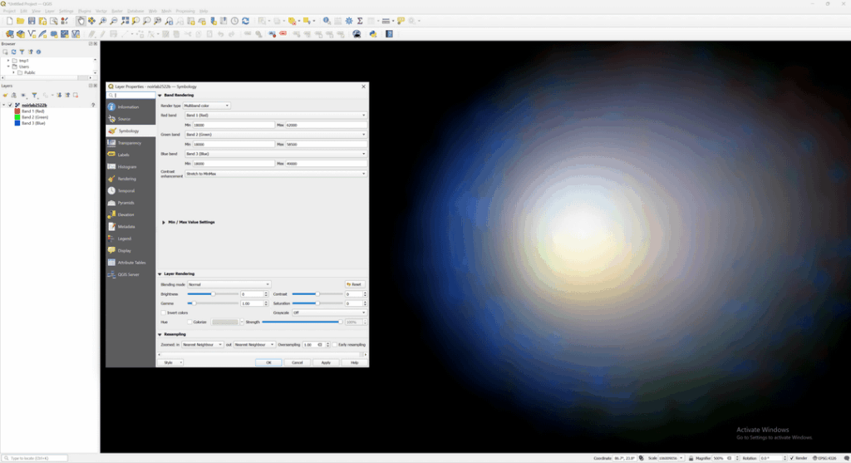
Task: Open the Raster menu
Action: [116, 11]
